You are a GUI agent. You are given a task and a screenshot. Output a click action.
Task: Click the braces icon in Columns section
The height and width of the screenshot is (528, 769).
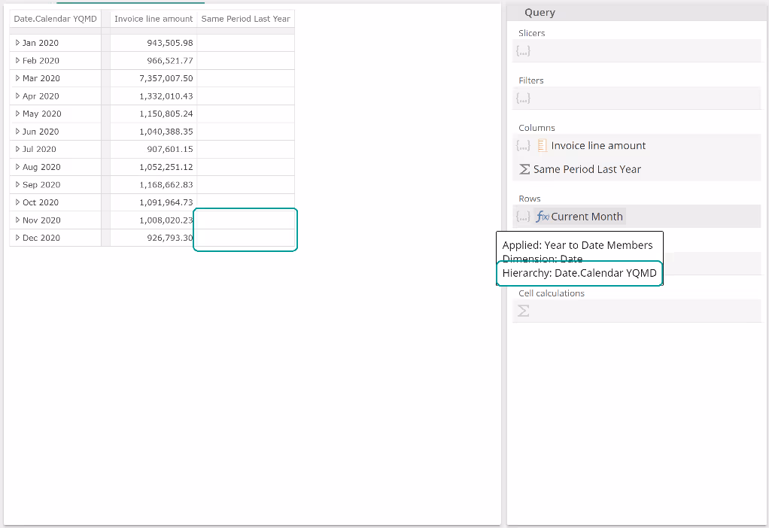523,146
